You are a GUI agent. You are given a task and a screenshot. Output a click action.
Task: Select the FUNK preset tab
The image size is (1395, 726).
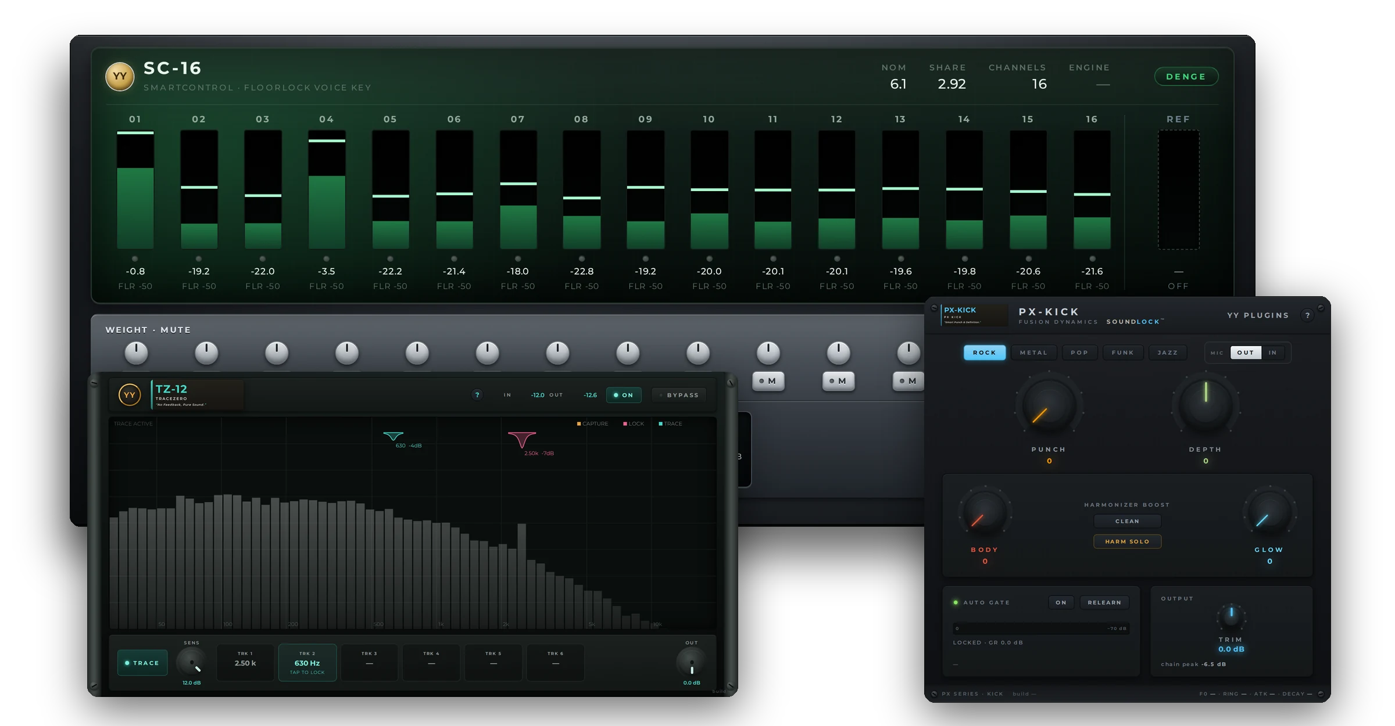(1122, 353)
